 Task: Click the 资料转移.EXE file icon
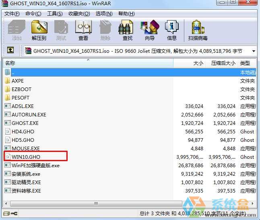[x=8, y=191]
